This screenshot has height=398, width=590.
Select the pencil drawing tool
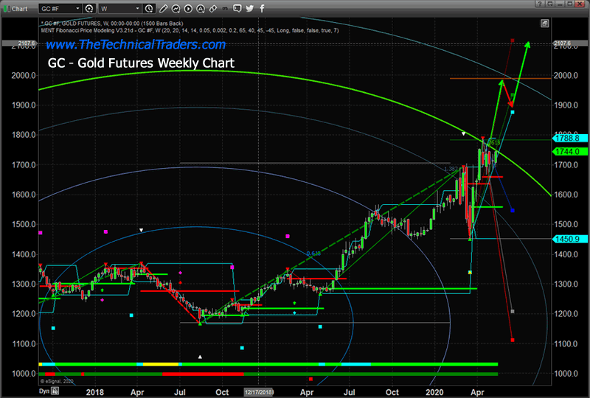coord(163,8)
